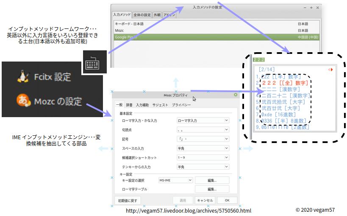The height and width of the screenshot is (216, 347).
Task: Choose candidate 二二二 [漢数字]
Action: pos(278,90)
